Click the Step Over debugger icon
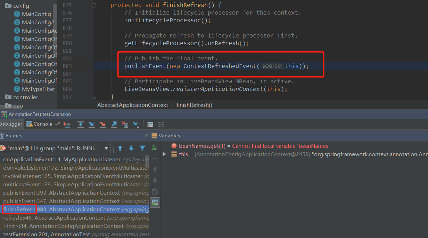The image size is (428, 238). click(x=81, y=124)
